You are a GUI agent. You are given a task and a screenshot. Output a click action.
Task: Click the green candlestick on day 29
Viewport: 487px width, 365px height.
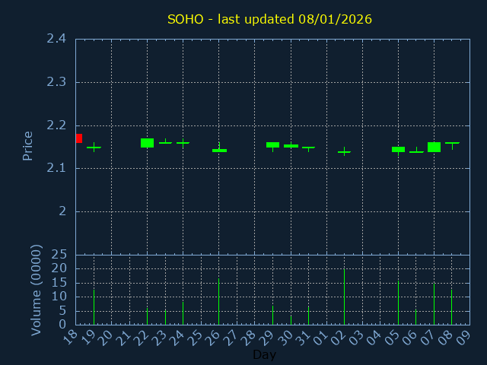coord(272,144)
